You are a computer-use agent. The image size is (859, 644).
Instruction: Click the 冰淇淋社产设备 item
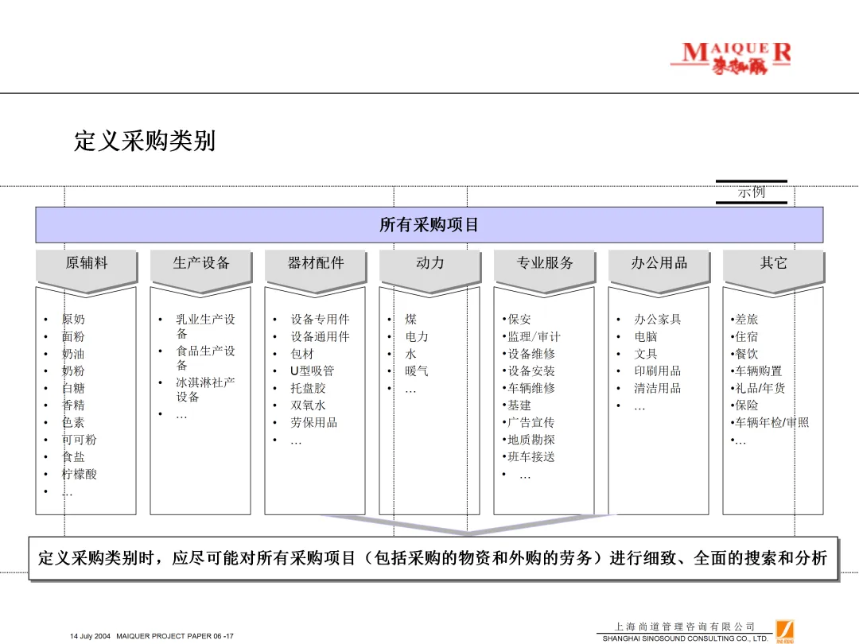click(x=205, y=390)
